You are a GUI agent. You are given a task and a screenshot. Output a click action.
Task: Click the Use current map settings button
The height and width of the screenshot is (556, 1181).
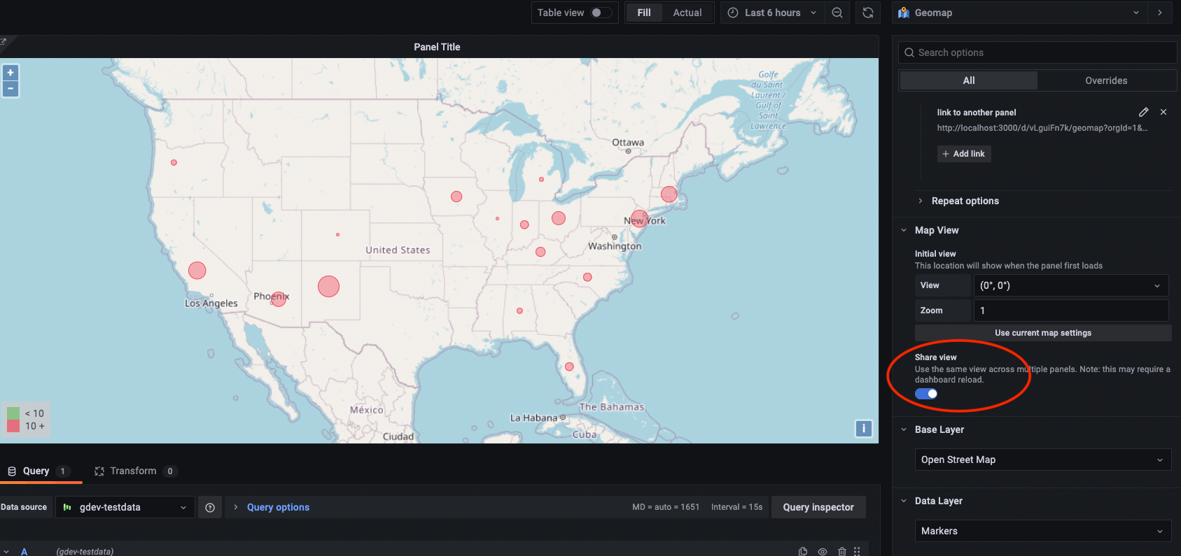coord(1042,333)
